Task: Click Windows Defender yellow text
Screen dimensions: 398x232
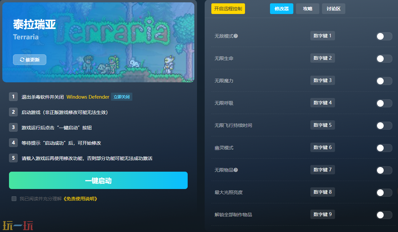Action: [x=88, y=97]
